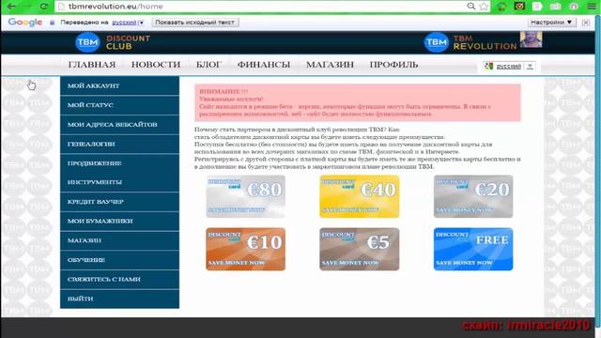Open 'ПРОДВИЖЕНИЕ' sidebar item
601x338 pixels.
point(119,163)
